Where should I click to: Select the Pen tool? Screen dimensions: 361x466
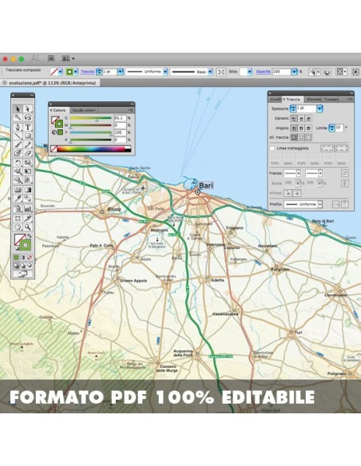(18, 127)
